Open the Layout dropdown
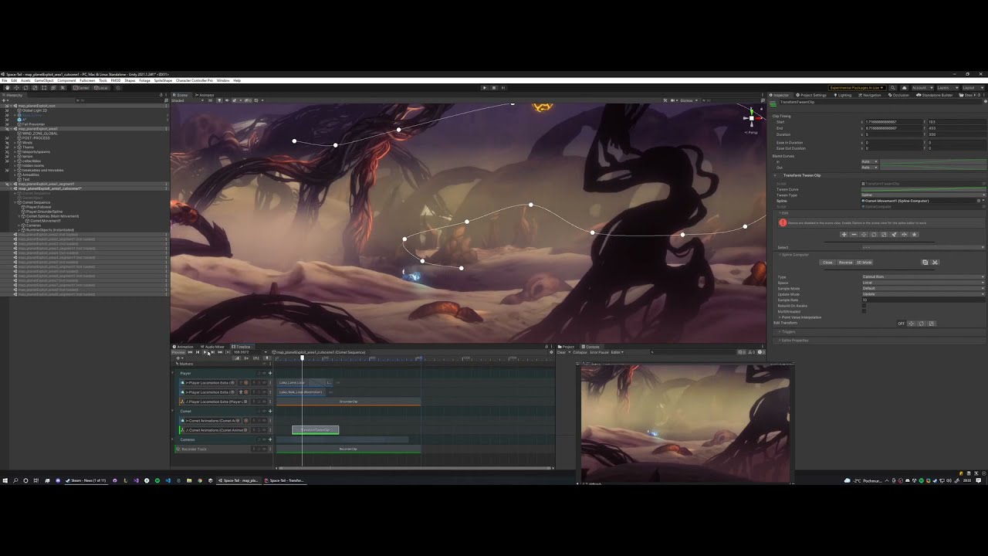 973,88
